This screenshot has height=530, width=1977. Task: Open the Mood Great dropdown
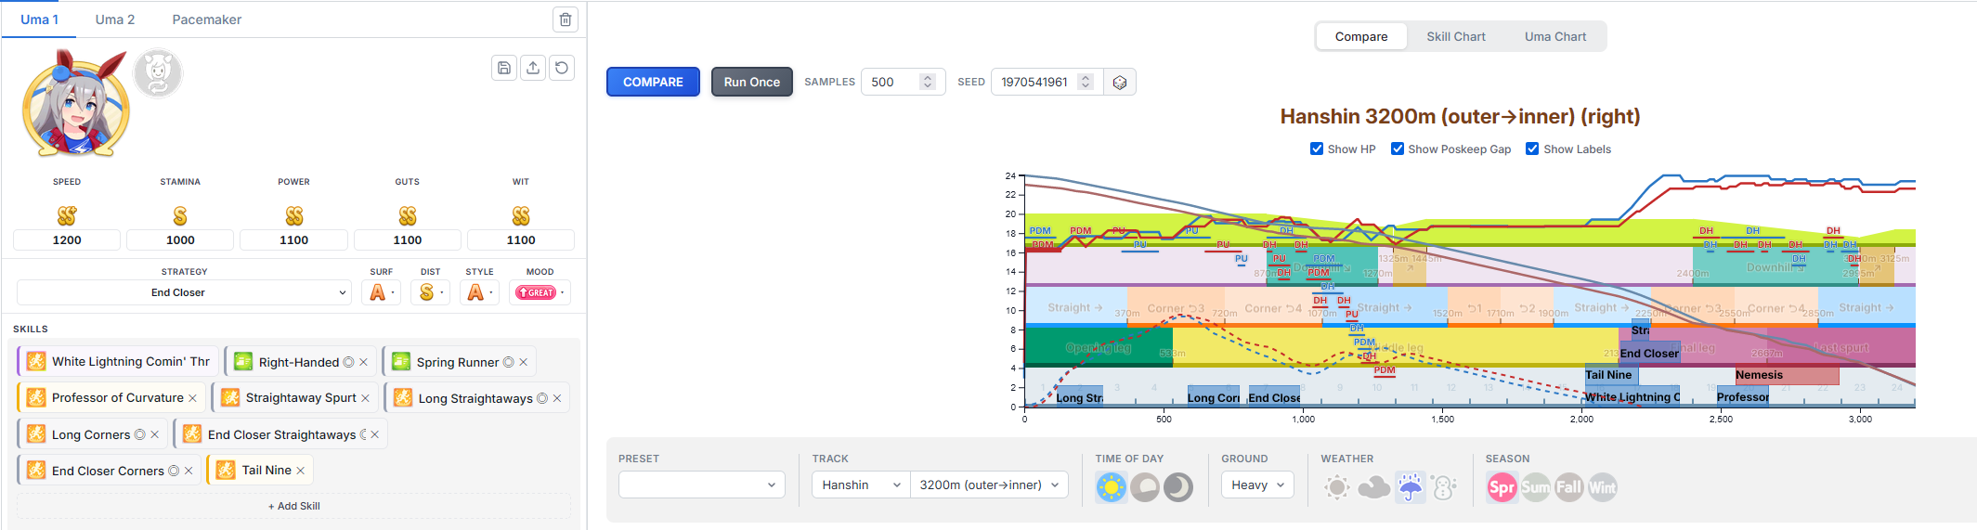pos(540,292)
